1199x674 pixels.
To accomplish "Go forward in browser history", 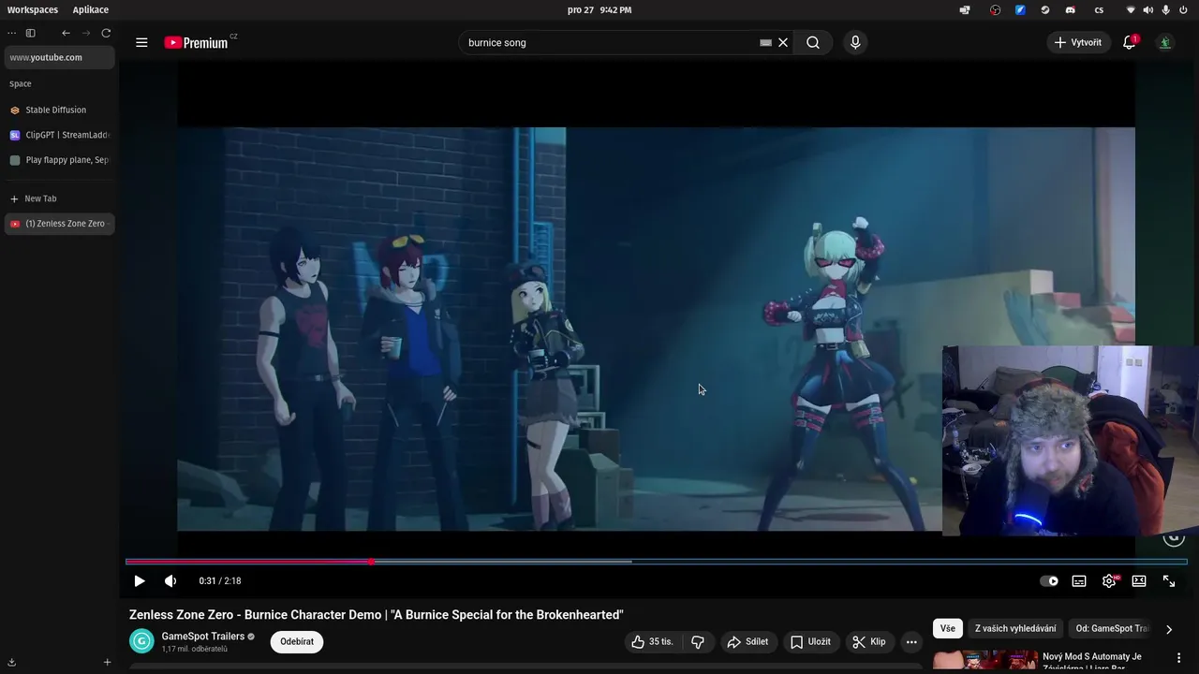I will point(86,33).
